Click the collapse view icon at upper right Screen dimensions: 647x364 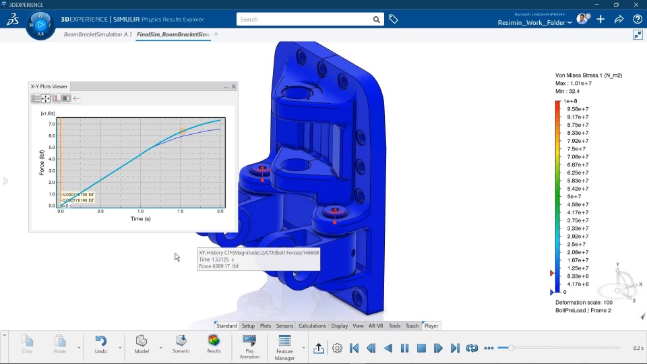click(x=638, y=34)
